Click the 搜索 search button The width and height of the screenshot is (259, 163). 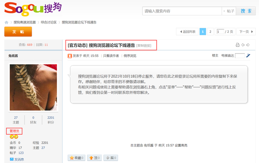coord(246,11)
